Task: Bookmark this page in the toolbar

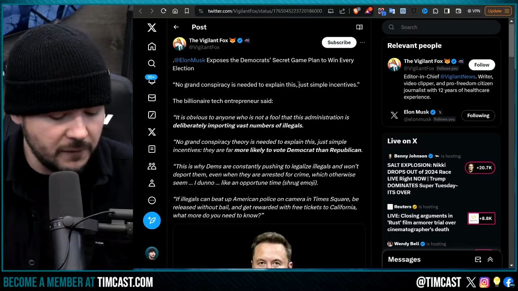Action: (187, 11)
